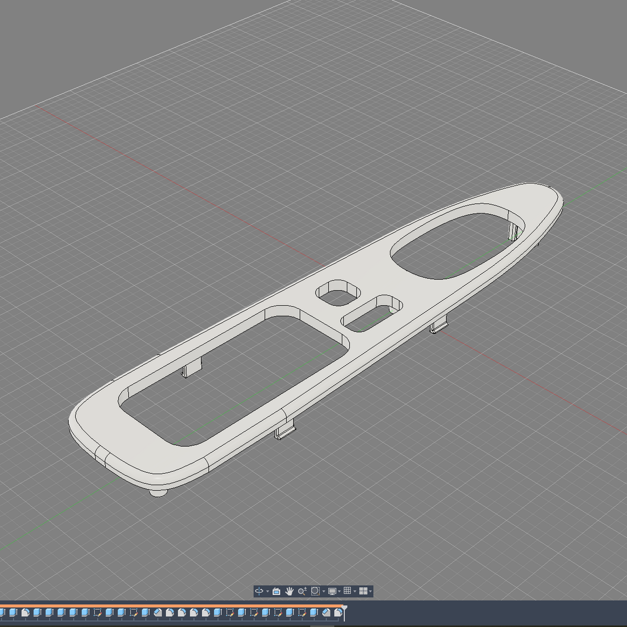Image resolution: width=627 pixels, height=627 pixels.
Task: Select the last extrude feature in the timeline
Action: coord(313,612)
